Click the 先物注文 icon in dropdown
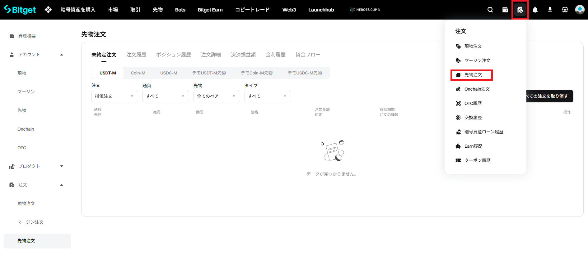Screen dimensions: 588x255 click(x=458, y=75)
